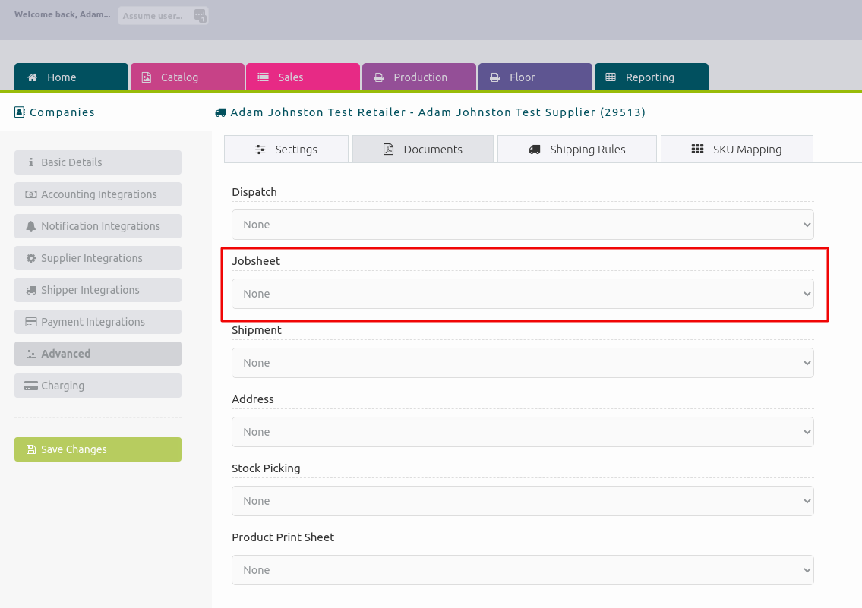The image size is (862, 608).
Task: Open the Jobsheet document dropdown
Action: [523, 294]
